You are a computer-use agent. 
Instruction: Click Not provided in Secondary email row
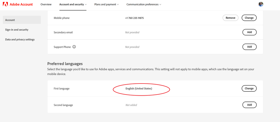pos(132,33)
